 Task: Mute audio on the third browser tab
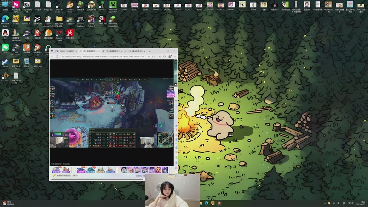pyautogui.click(x=107, y=51)
